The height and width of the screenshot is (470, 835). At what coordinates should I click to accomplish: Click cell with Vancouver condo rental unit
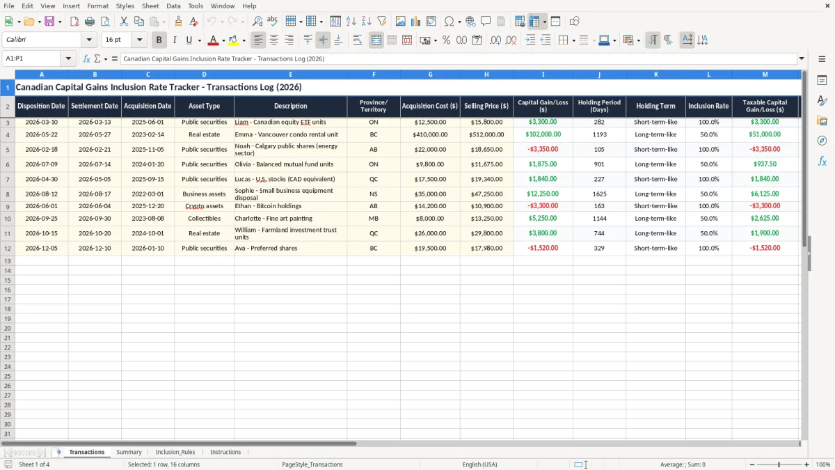(290, 134)
